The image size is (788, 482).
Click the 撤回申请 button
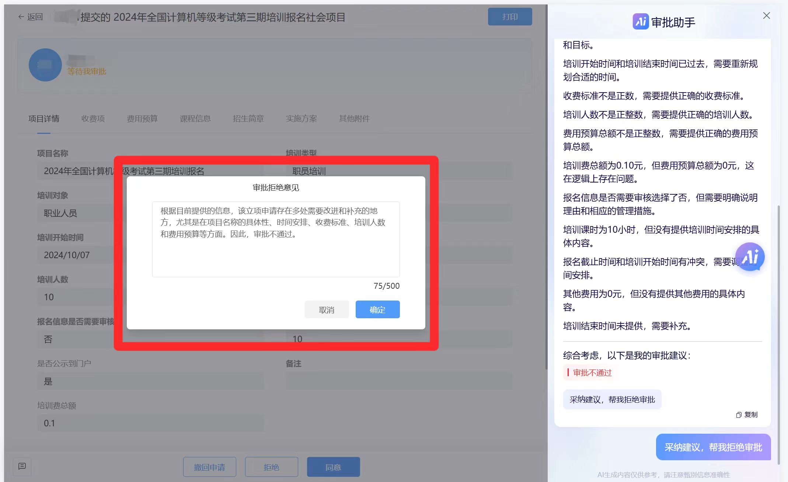pyautogui.click(x=209, y=467)
